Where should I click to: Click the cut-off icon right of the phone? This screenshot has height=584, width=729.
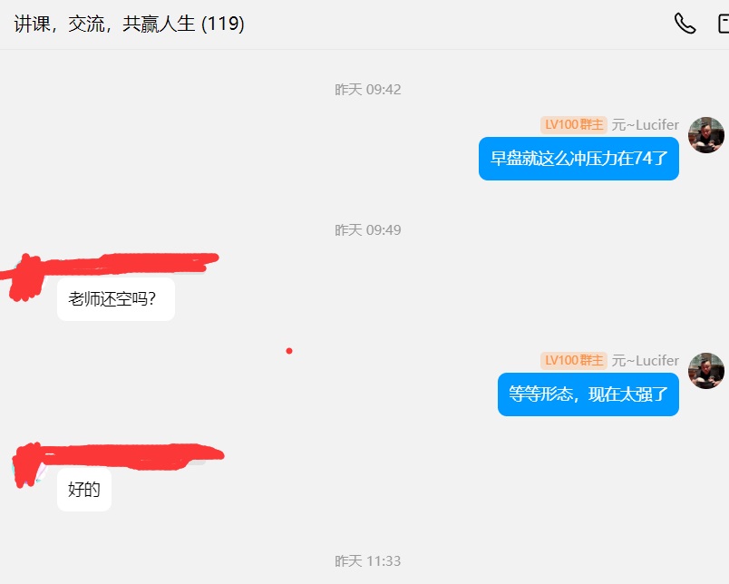click(x=723, y=24)
